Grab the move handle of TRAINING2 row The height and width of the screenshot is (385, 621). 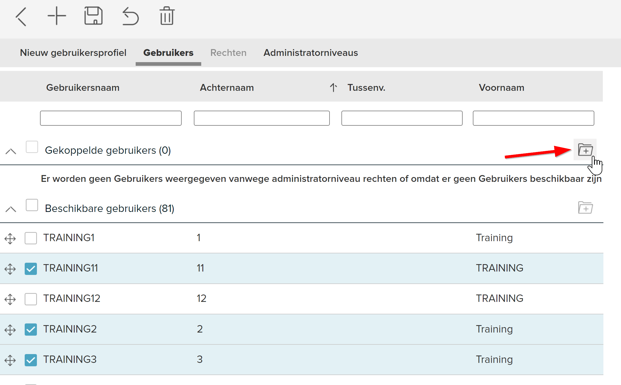(x=10, y=330)
